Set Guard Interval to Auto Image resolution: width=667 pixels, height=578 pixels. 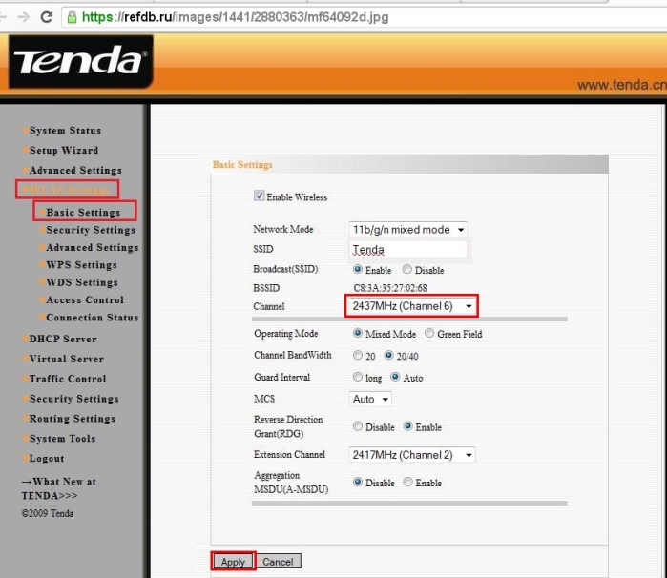click(395, 377)
